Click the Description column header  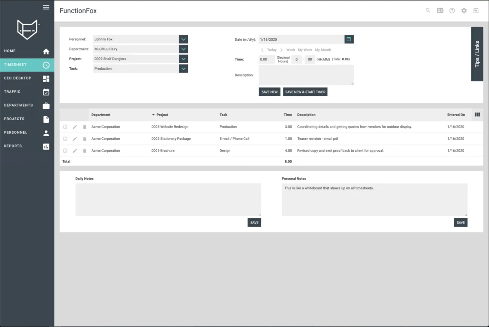click(x=306, y=115)
